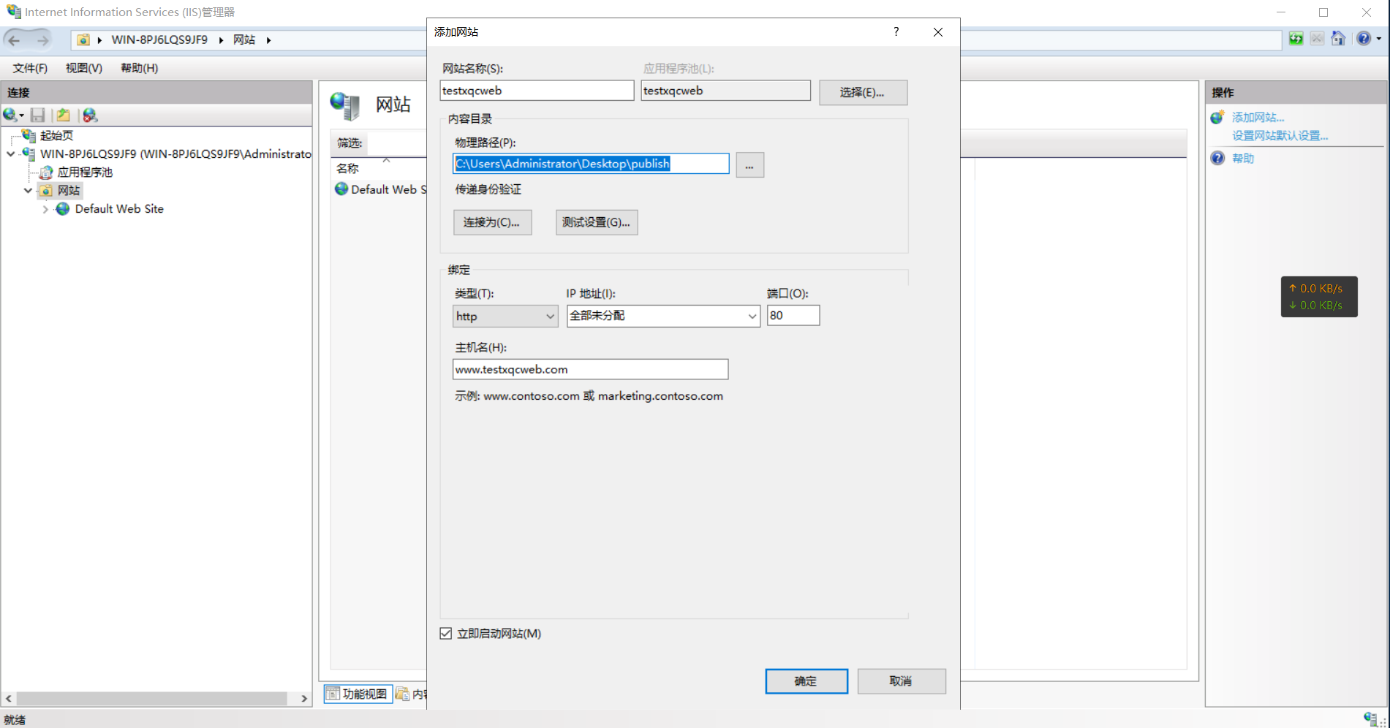The height and width of the screenshot is (728, 1390).
Task: Open the 文件(F) menu
Action: [x=30, y=68]
